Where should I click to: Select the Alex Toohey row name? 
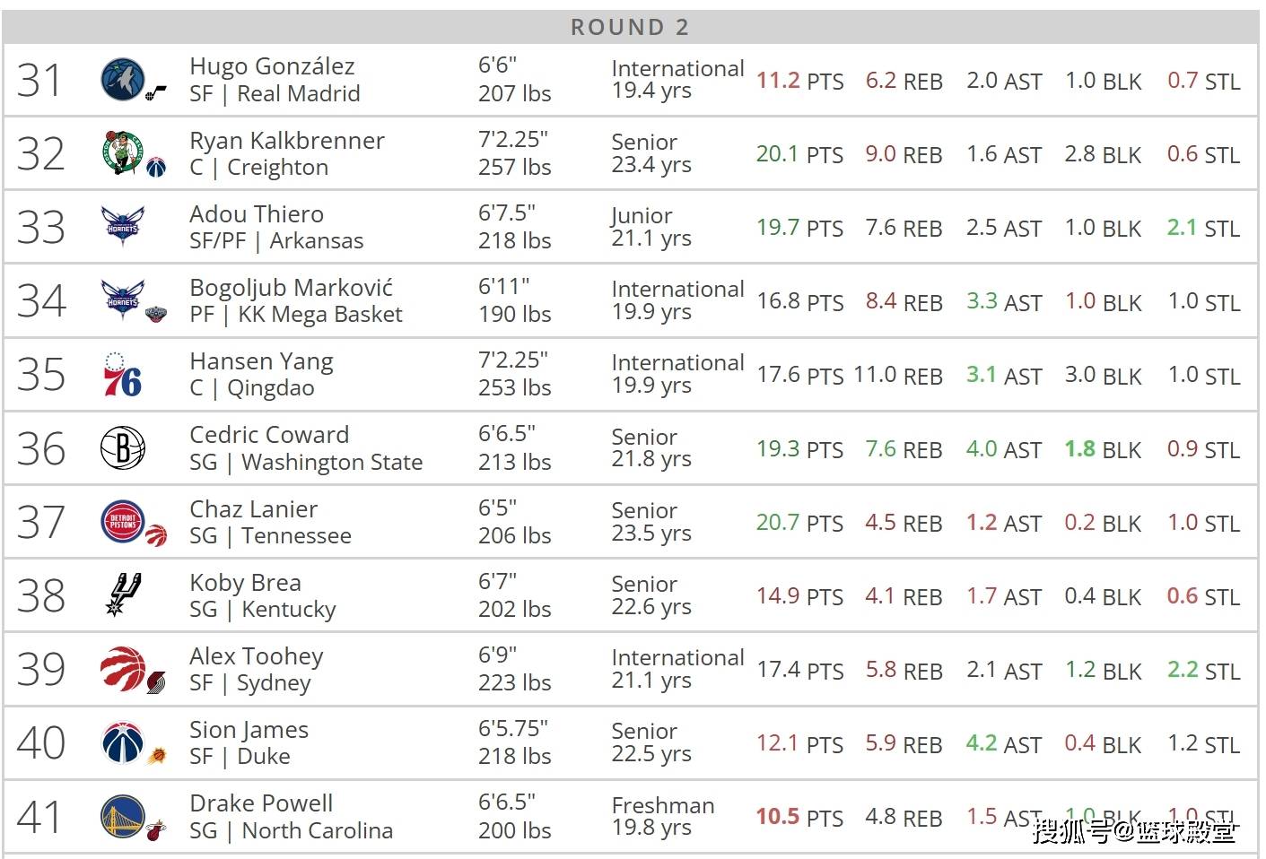click(257, 656)
